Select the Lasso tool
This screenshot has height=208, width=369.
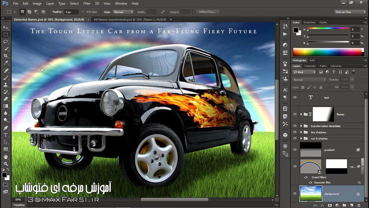[x=6, y=42]
